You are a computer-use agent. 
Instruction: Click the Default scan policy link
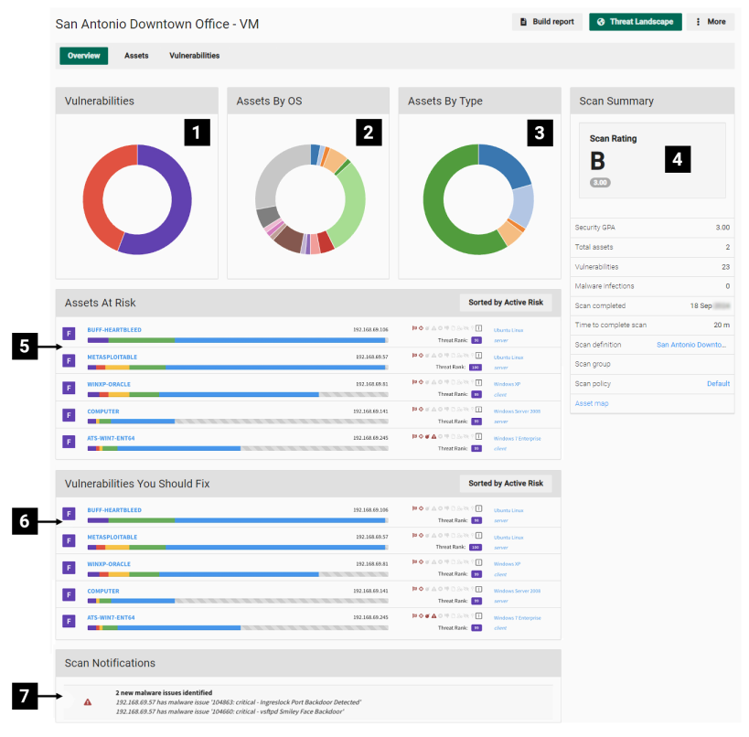point(717,383)
